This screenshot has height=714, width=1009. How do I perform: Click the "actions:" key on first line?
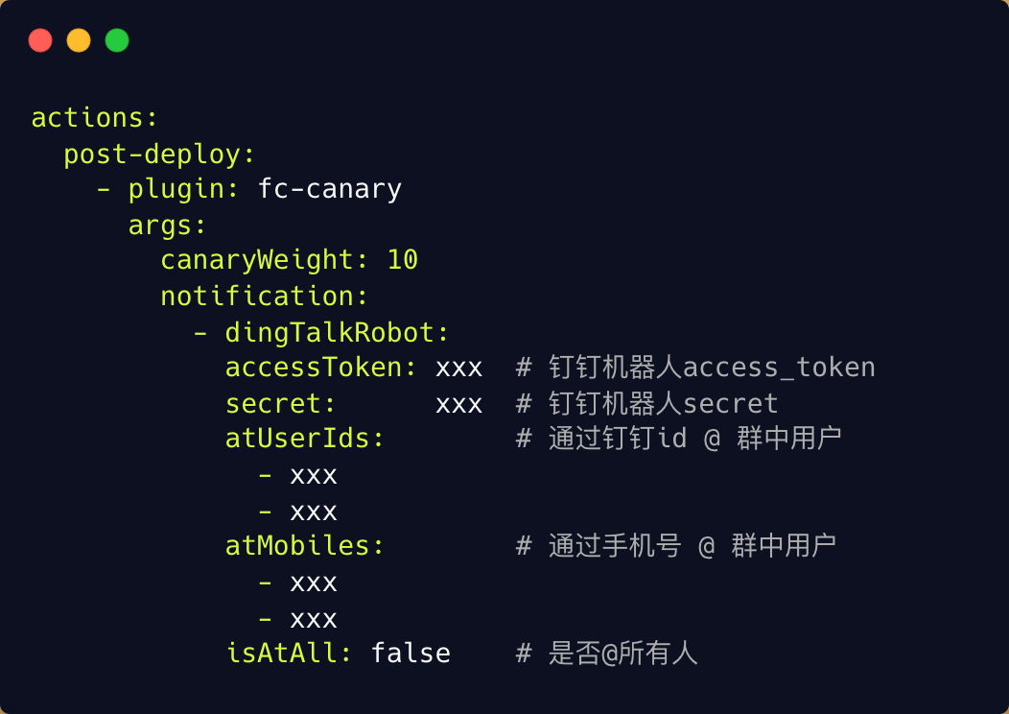(x=94, y=118)
